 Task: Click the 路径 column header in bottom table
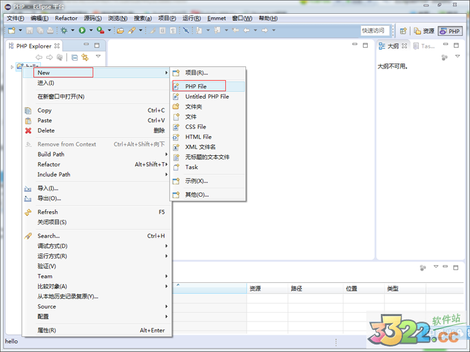coord(297,289)
